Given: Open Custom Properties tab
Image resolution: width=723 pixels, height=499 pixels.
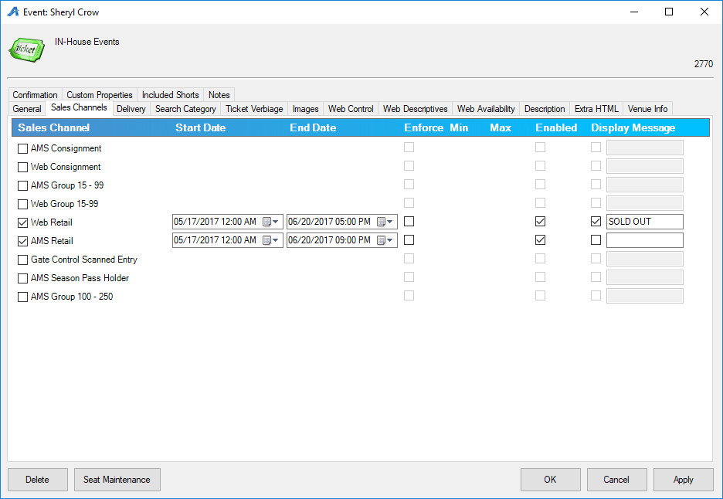Looking at the screenshot, I should pos(100,94).
